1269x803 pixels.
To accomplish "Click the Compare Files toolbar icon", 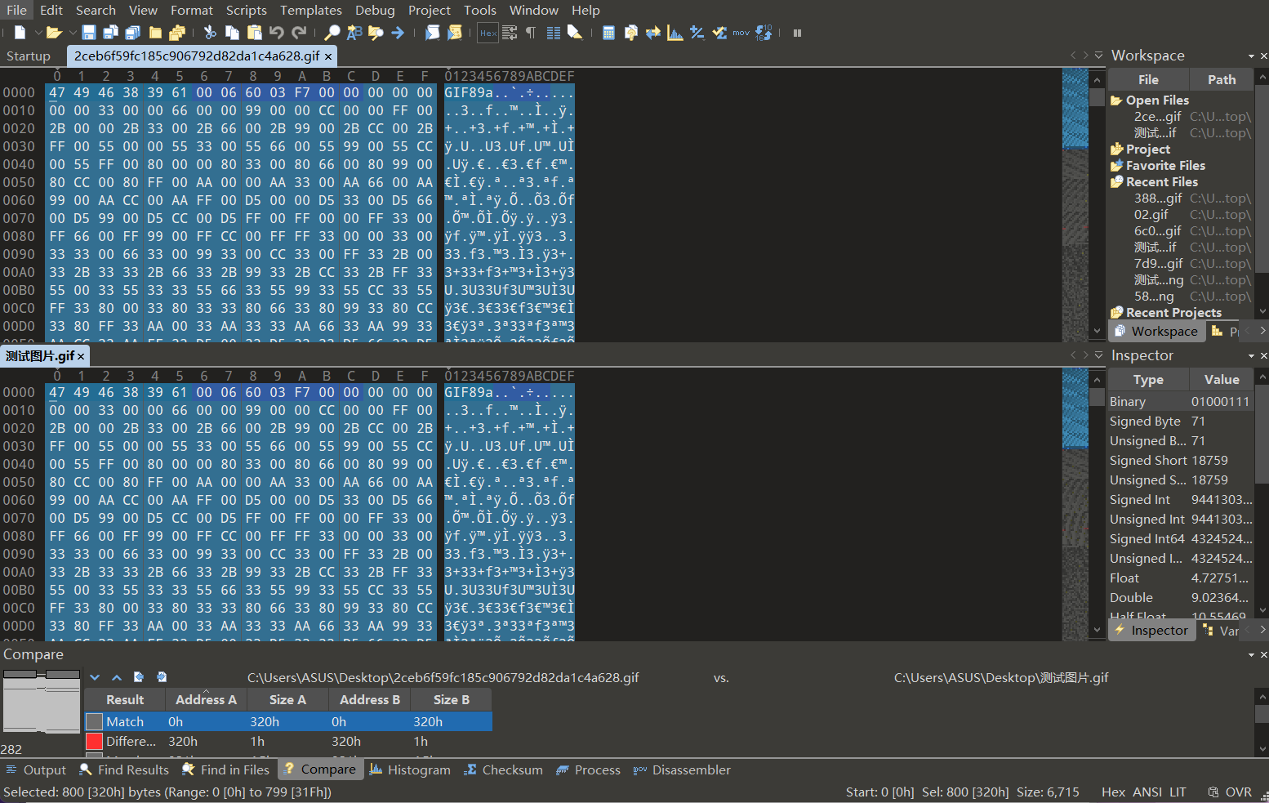I will point(630,33).
